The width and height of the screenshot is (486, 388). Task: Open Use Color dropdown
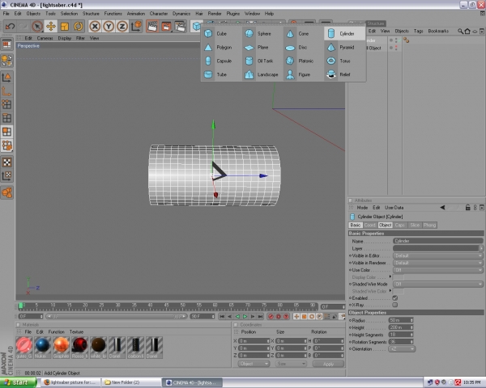pyautogui.click(x=438, y=270)
